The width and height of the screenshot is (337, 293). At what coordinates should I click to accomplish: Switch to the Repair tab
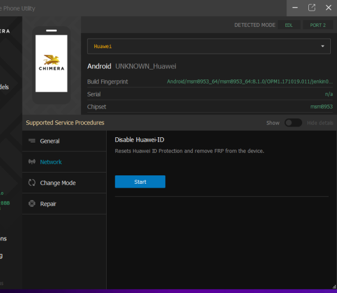[64, 203]
